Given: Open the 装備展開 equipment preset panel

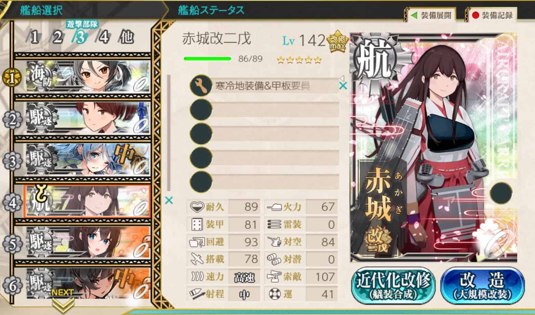Looking at the screenshot, I should (x=431, y=15).
